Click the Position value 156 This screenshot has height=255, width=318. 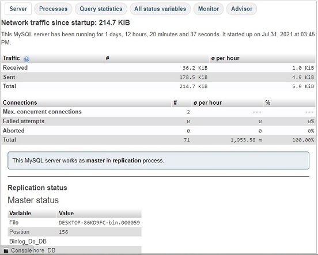[x=63, y=232]
